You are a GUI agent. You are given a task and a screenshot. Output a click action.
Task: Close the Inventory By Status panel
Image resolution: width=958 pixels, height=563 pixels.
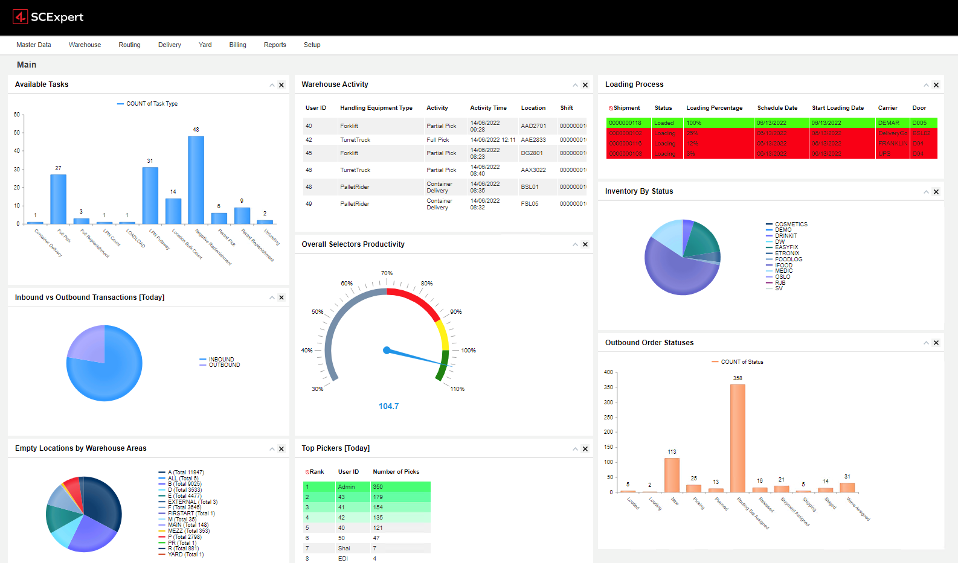pos(936,192)
